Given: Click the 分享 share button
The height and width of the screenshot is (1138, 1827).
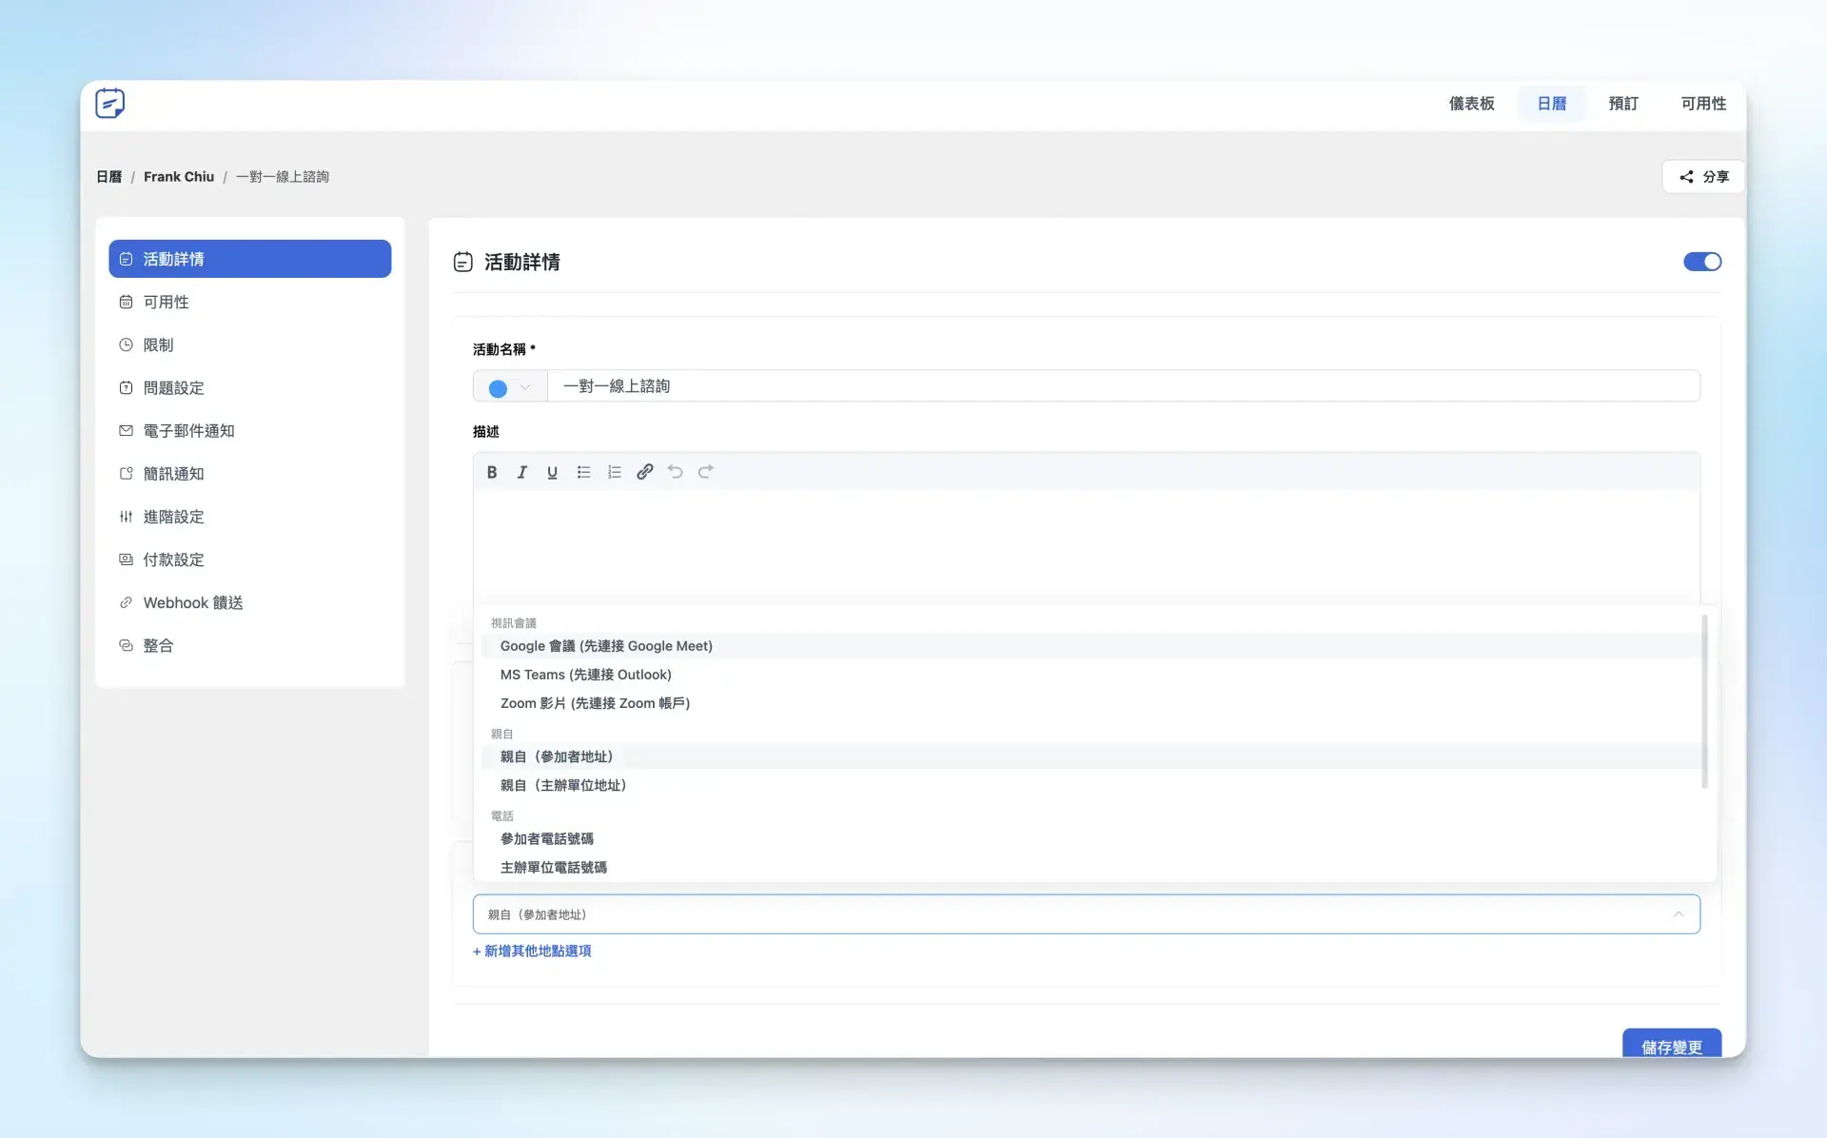Looking at the screenshot, I should (1703, 177).
